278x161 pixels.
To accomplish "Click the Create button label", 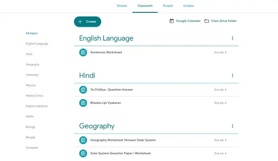I will (91, 21).
